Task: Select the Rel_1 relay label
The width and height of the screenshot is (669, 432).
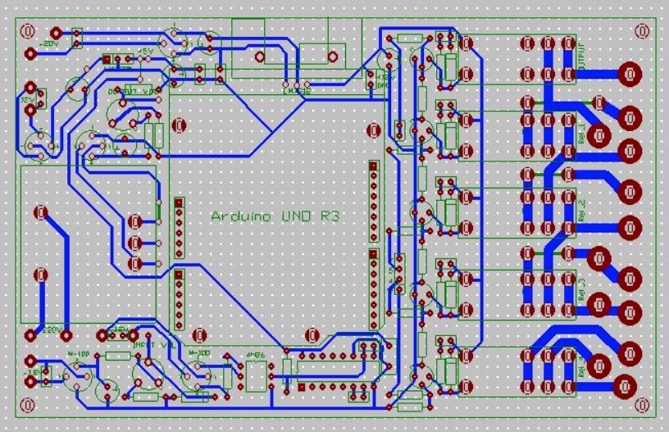Action: point(583,134)
